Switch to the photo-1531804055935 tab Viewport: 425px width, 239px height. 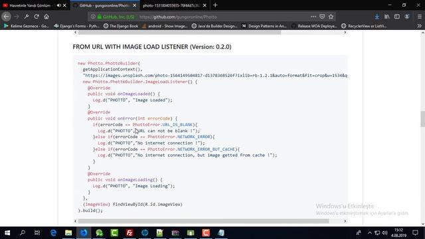[x=171, y=5]
